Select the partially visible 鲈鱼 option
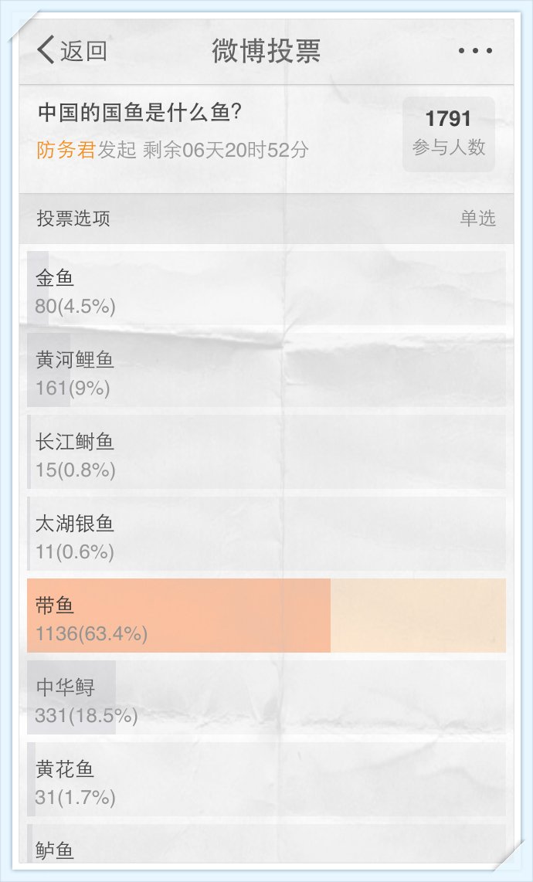The width and height of the screenshot is (533, 882). pyautogui.click(x=266, y=846)
